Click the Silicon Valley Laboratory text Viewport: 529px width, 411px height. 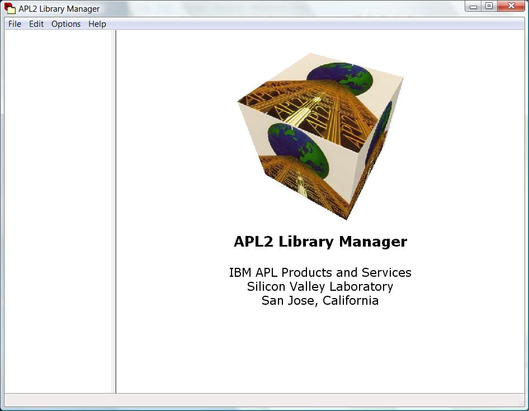click(320, 286)
